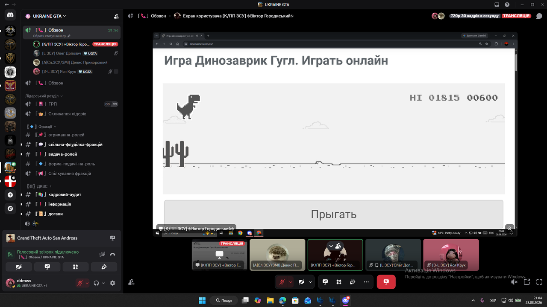
Task: Click chevron on Віктор's focused tile
Action: tap(331, 246)
